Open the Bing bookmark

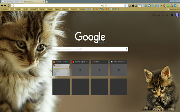(x=102, y=9)
